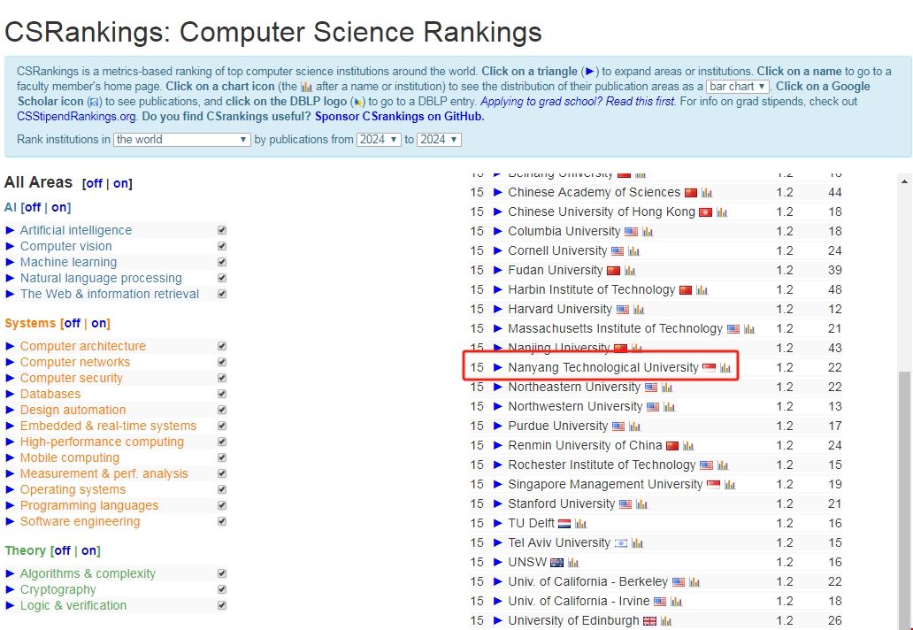Click the Singapore flag beside Singapore Management University

click(x=713, y=483)
